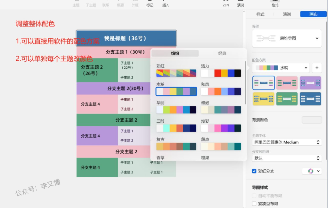Select the 我是标题（36号） title topic
328x208 pixels.
pos(126,38)
